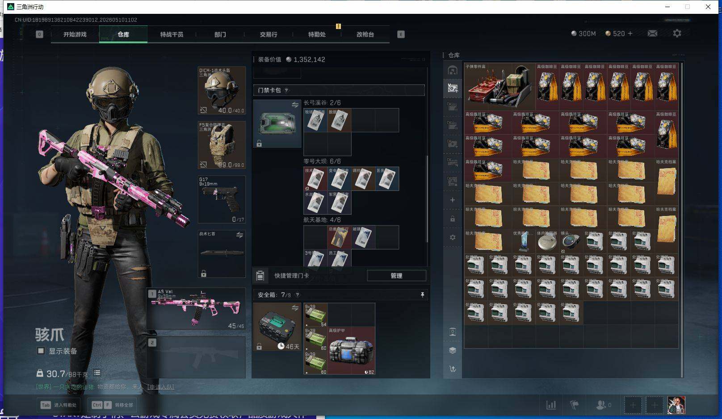The image size is (722, 419).
Task: Click the 安全箱 help question mark
Action: pos(298,295)
